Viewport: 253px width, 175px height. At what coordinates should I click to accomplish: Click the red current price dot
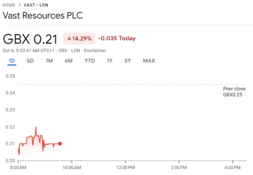[x=60, y=144]
